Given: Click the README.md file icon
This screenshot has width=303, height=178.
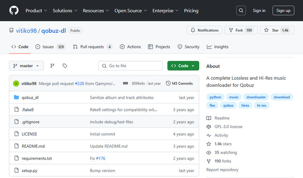Looking at the screenshot, I should [16, 146].
